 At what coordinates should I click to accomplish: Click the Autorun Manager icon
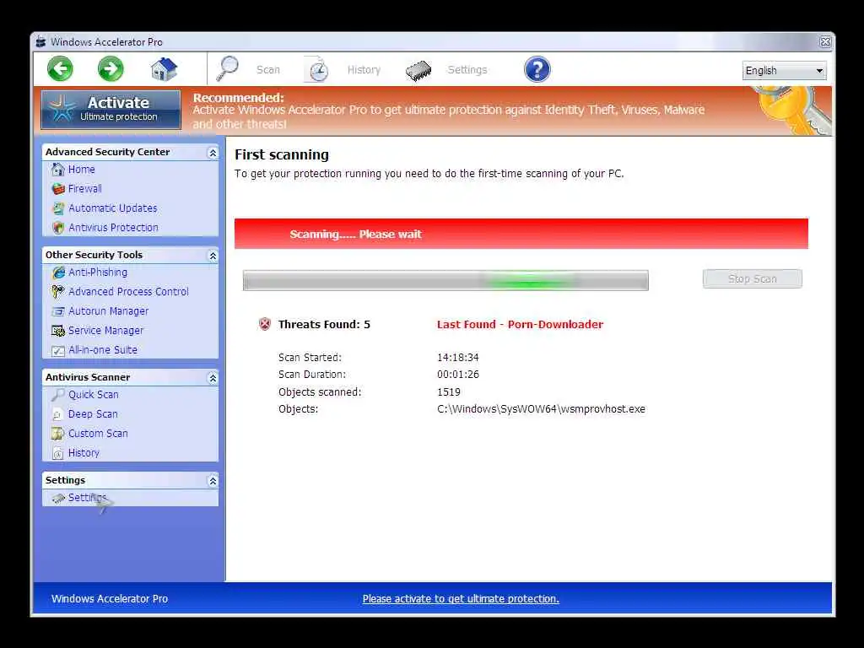[58, 311]
